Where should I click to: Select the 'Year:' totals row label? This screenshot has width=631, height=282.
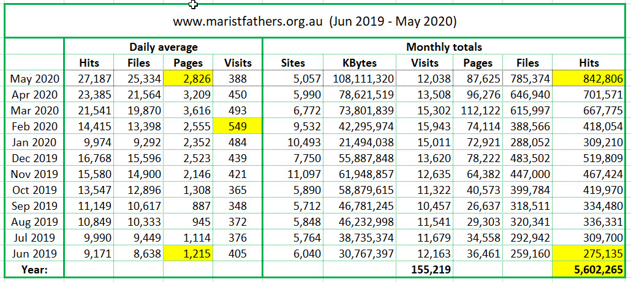pyautogui.click(x=34, y=269)
